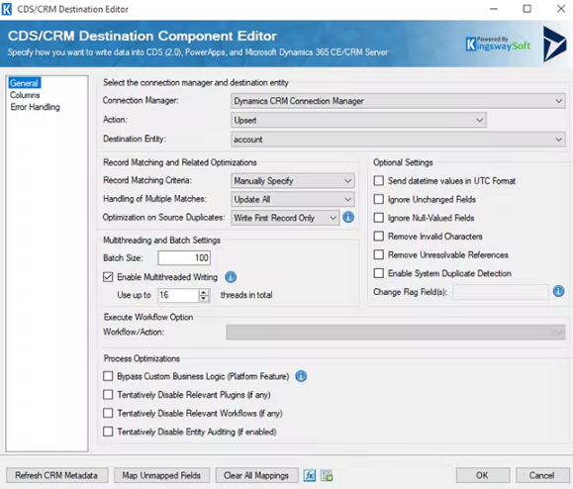Check Tentatively Disable Relevant Workflows
Image resolution: width=573 pixels, height=489 pixels.
coord(108,414)
